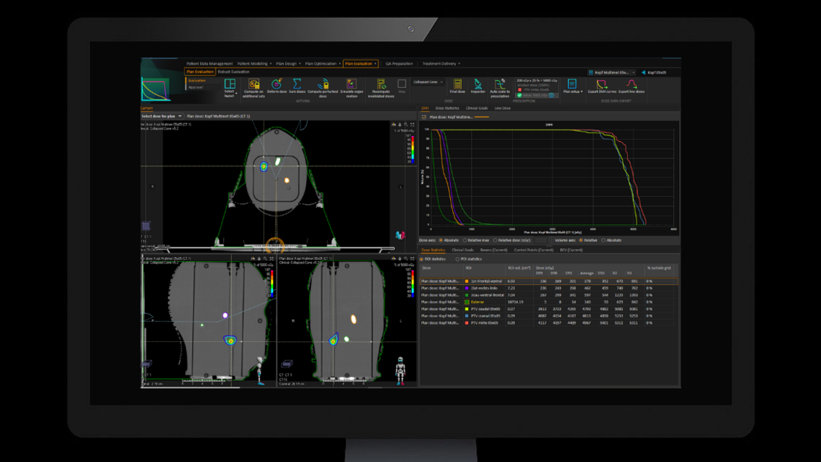
Task: Open the Inspector tool
Action: coord(477,83)
